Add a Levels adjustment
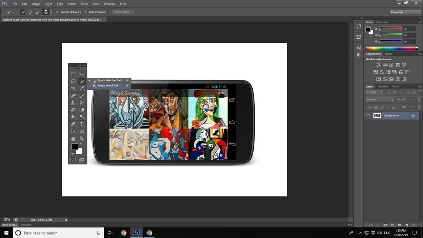This screenshot has width=423, height=238. tap(385, 65)
